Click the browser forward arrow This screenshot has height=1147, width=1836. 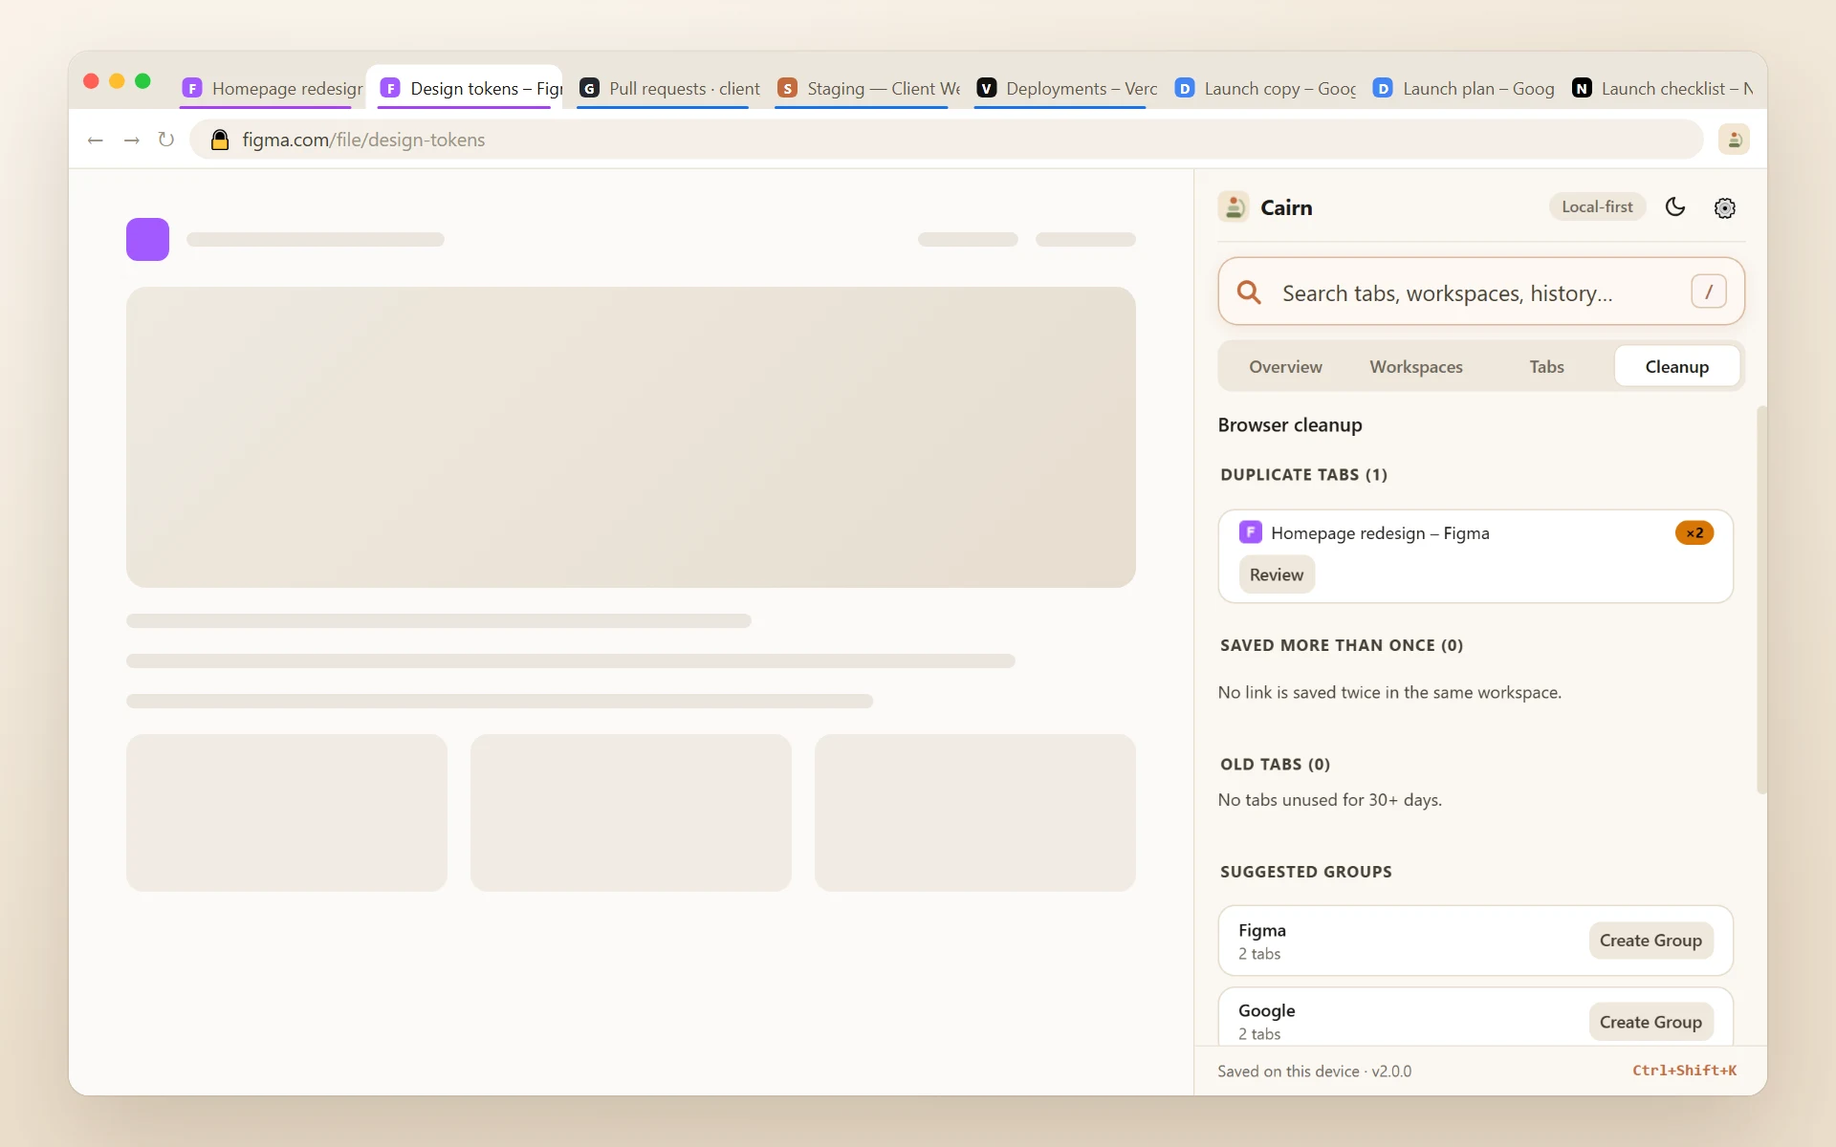click(131, 140)
